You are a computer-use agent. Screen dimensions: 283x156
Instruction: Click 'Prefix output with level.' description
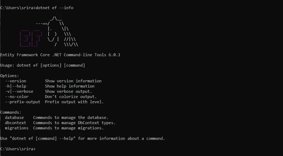pos(74,102)
